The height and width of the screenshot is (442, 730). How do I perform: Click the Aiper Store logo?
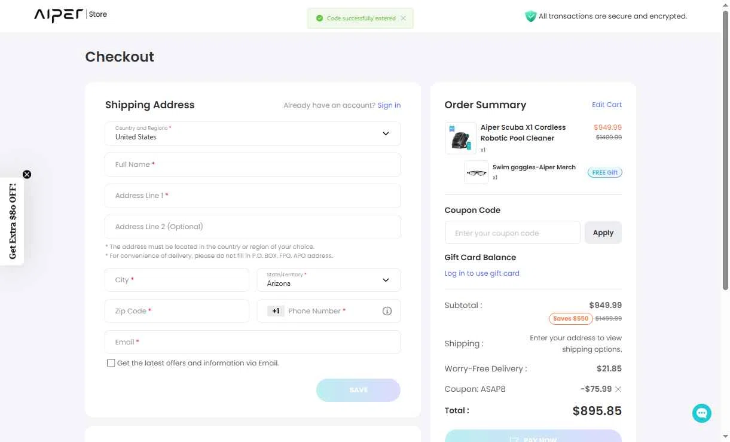pos(71,14)
